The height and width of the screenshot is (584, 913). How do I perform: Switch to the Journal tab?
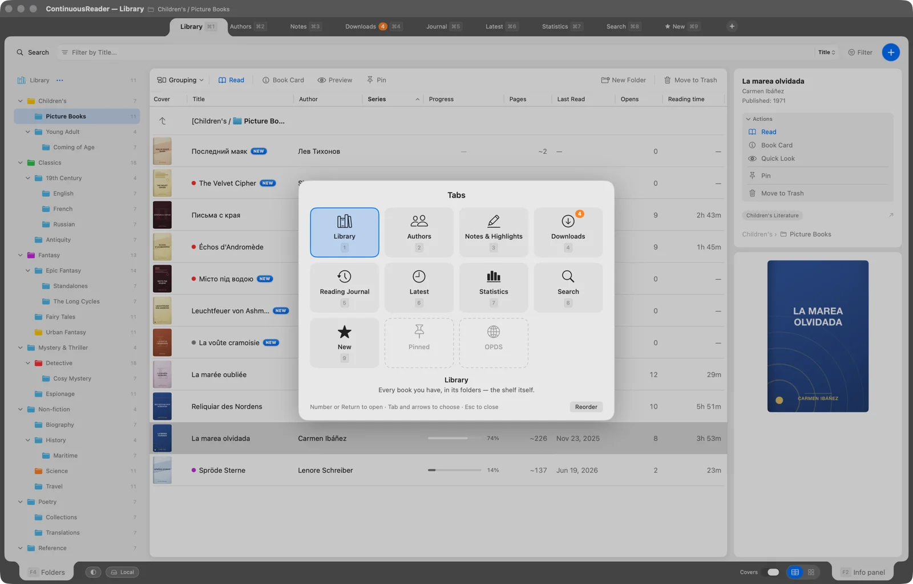tap(443, 26)
